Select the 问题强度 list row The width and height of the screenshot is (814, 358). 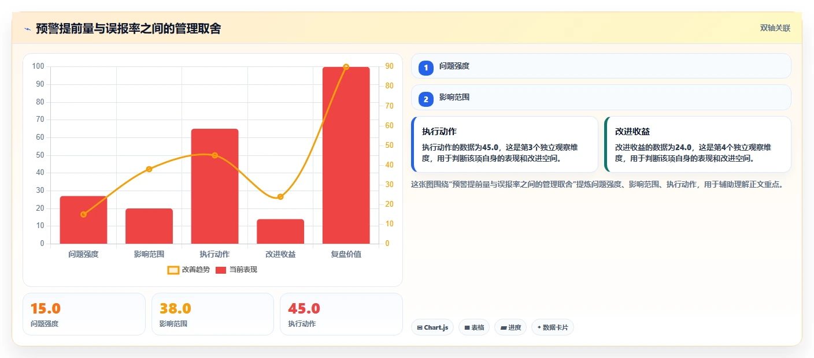(601, 66)
